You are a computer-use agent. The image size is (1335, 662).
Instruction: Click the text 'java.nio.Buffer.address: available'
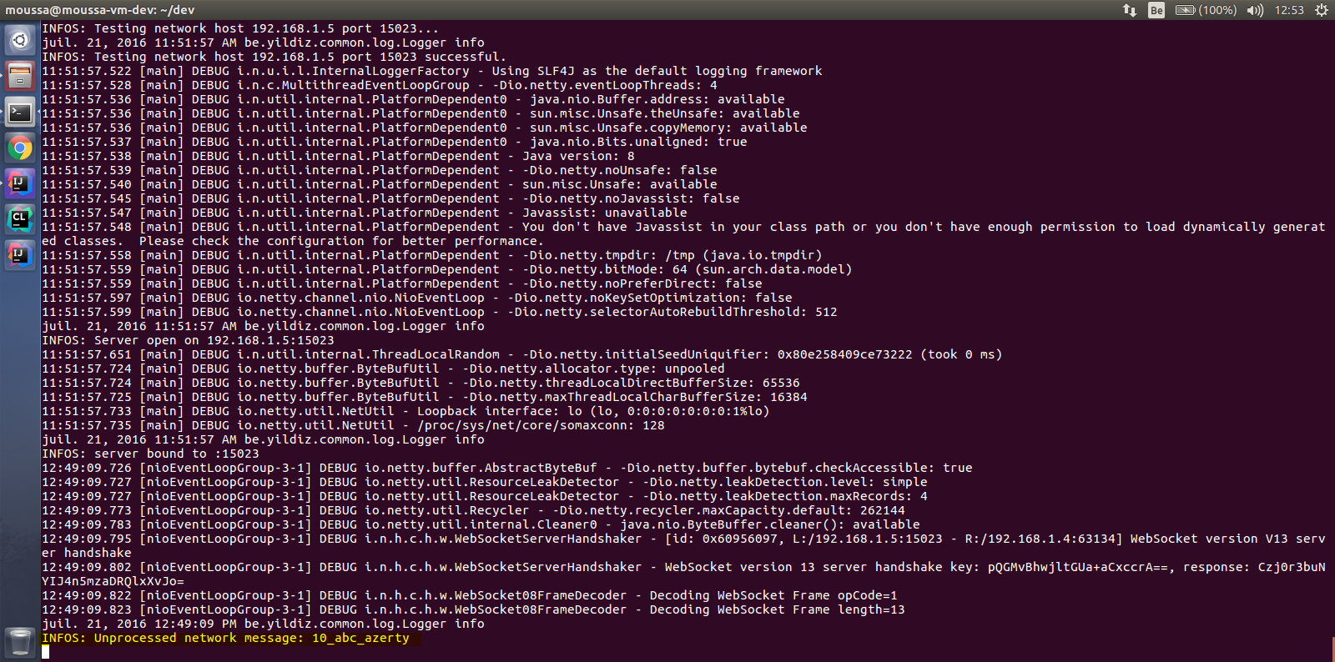pyautogui.click(x=657, y=99)
